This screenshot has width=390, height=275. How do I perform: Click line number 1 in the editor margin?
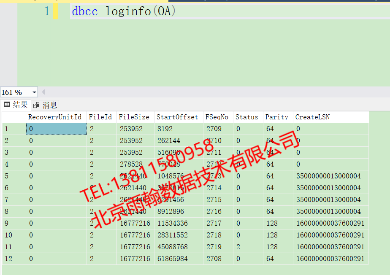pyautogui.click(x=47, y=11)
